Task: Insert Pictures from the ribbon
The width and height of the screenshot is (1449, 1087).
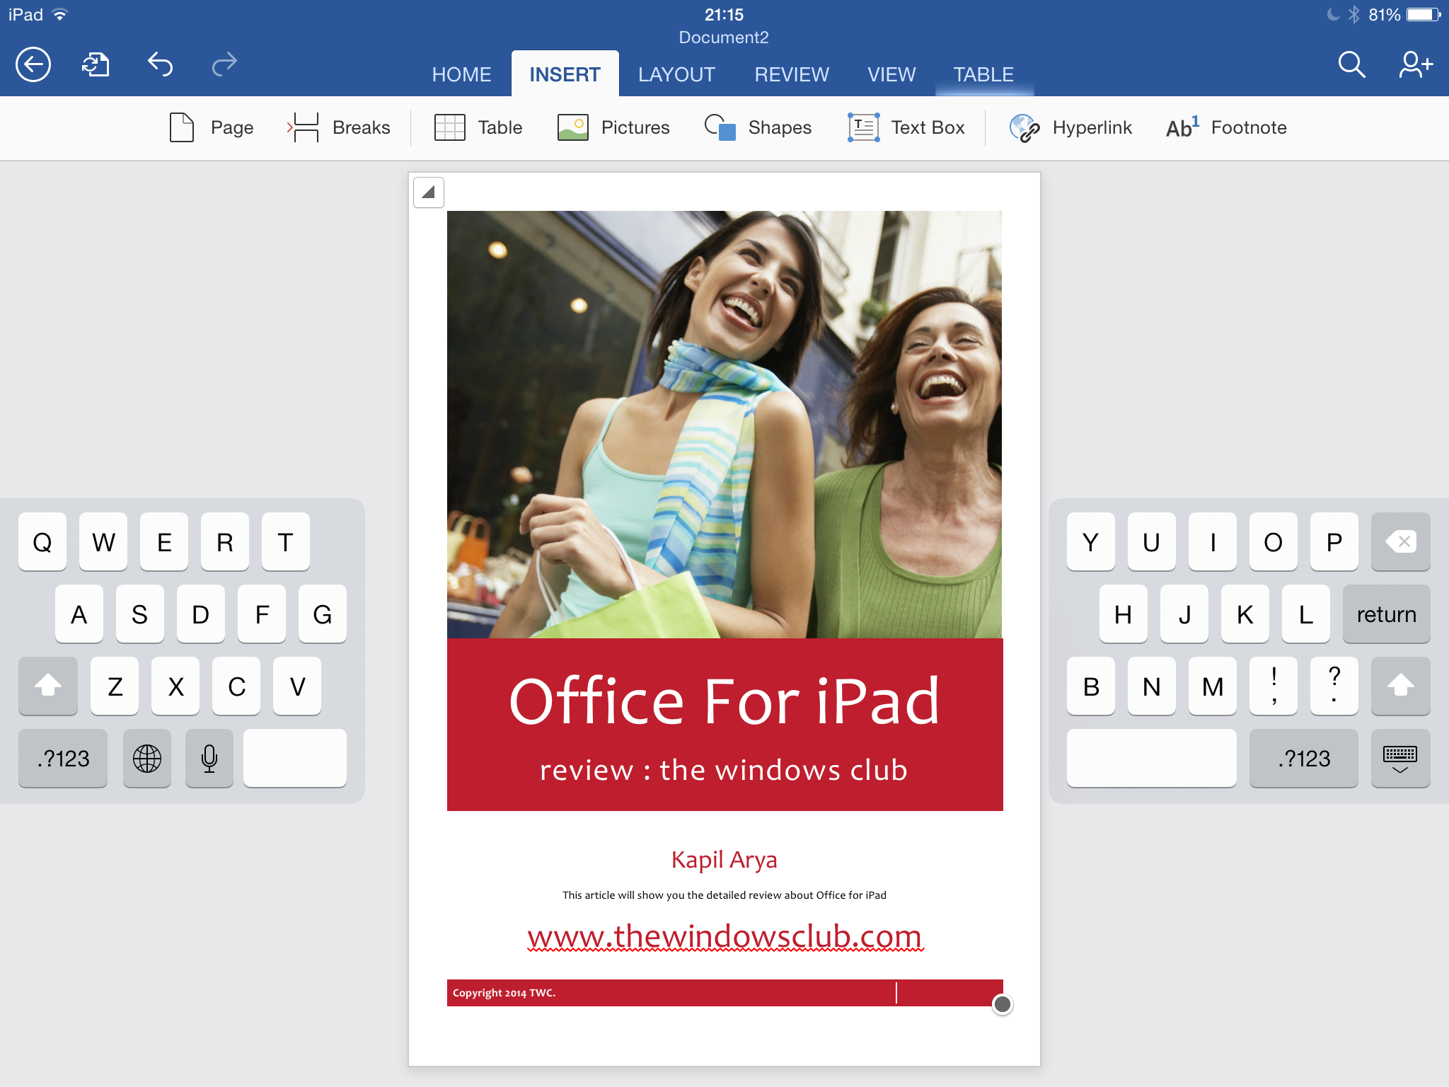Action: coord(613,127)
